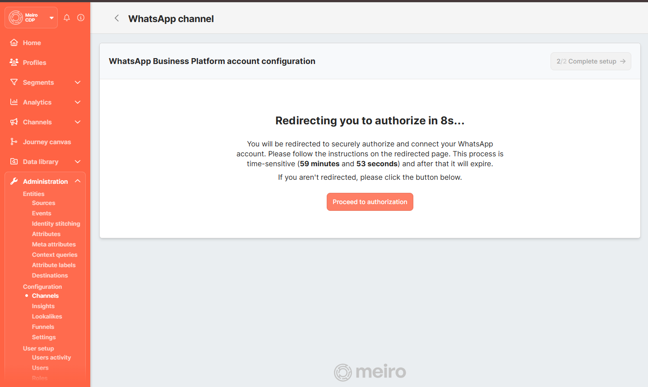Open Users under User setup
Screen dimensions: 648x387
(40, 368)
